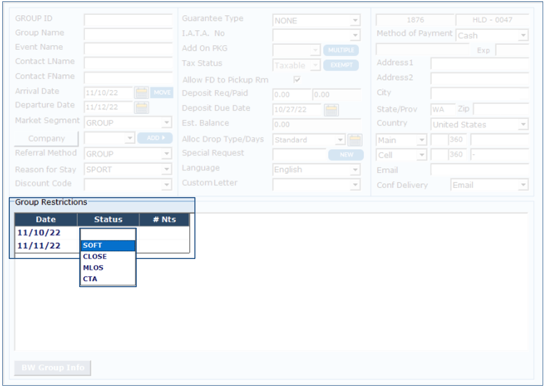Viewport: 545px width, 388px height.
Task: Open the Arrival Date calendar picker
Action: click(141, 93)
